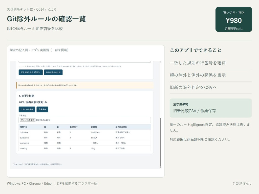Click the build/* rule cell
This screenshot has width=259, height=194.
[94, 138]
